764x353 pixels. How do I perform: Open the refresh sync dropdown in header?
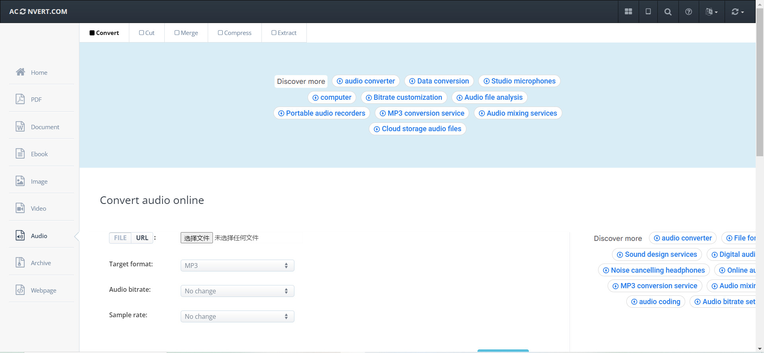click(x=737, y=12)
